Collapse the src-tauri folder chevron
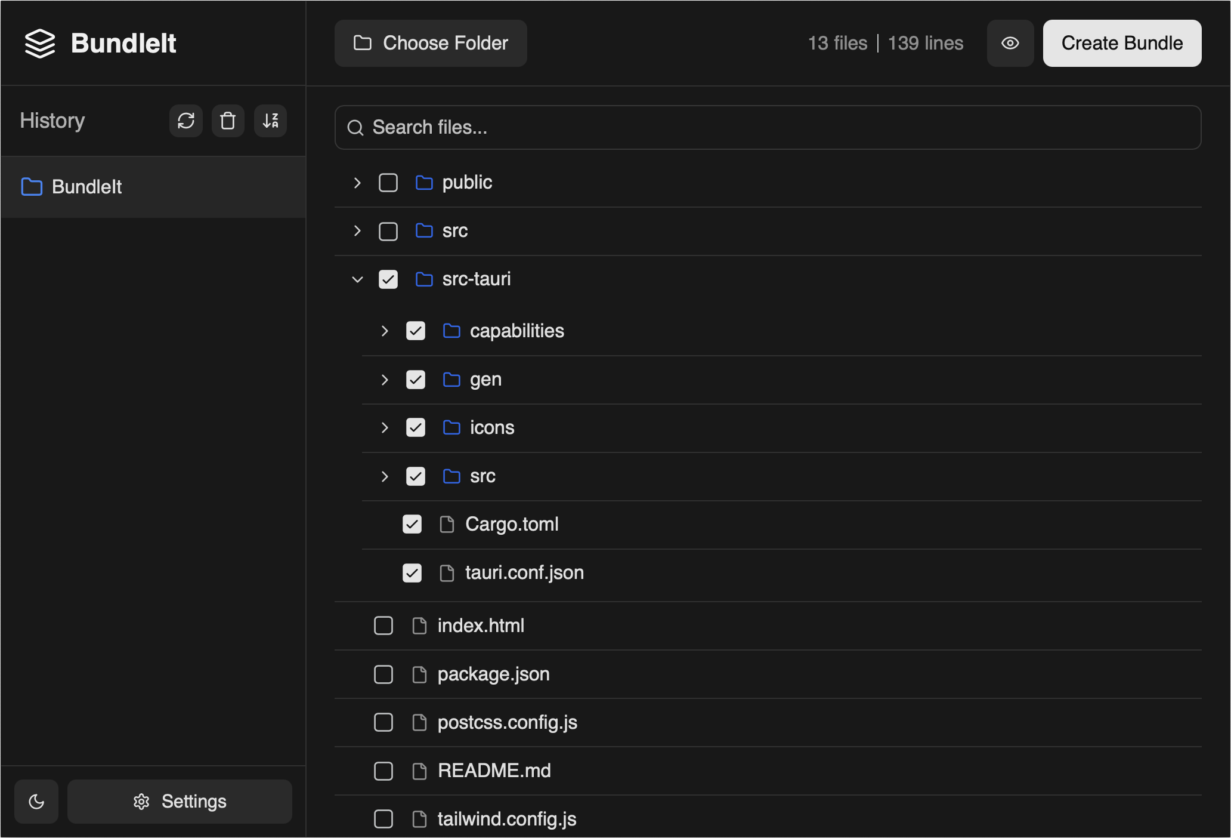Image resolution: width=1231 pixels, height=838 pixels. 357,279
